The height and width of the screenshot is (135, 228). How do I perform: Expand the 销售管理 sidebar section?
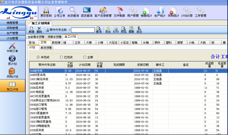pos(13,23)
